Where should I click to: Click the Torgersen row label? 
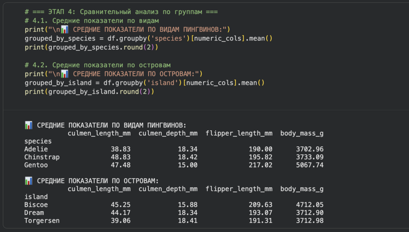42,221
